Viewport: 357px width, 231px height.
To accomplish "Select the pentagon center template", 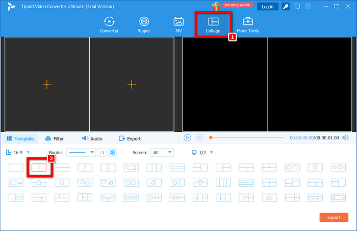I will click(62, 183).
